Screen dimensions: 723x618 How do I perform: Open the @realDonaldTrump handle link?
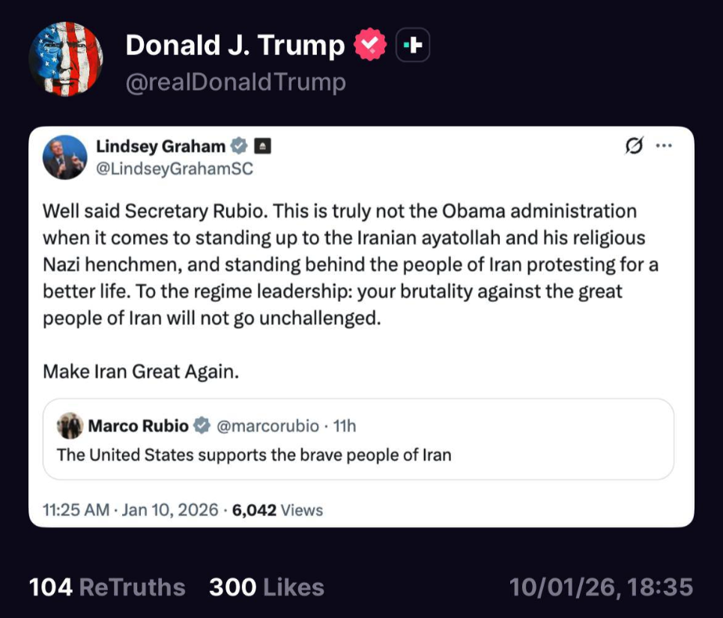click(235, 82)
